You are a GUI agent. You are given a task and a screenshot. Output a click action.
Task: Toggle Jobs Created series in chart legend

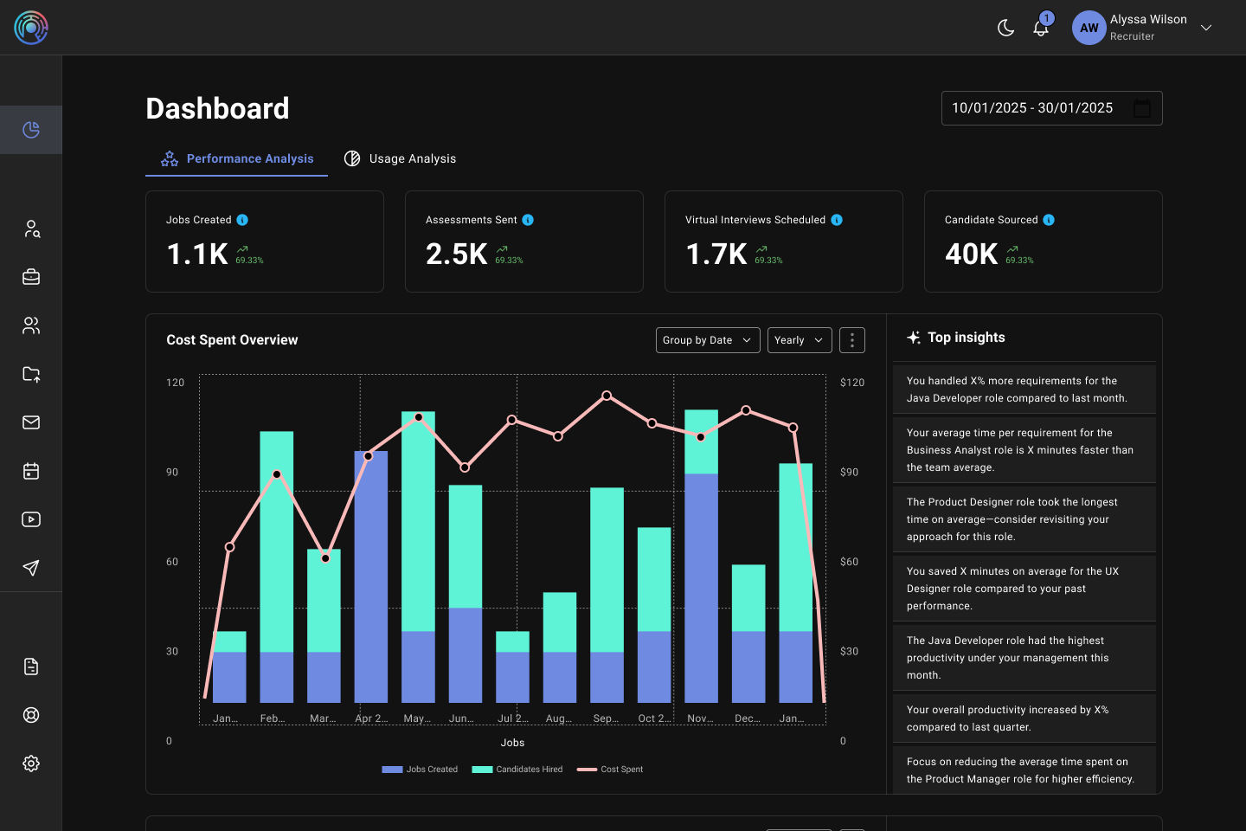pyautogui.click(x=421, y=770)
